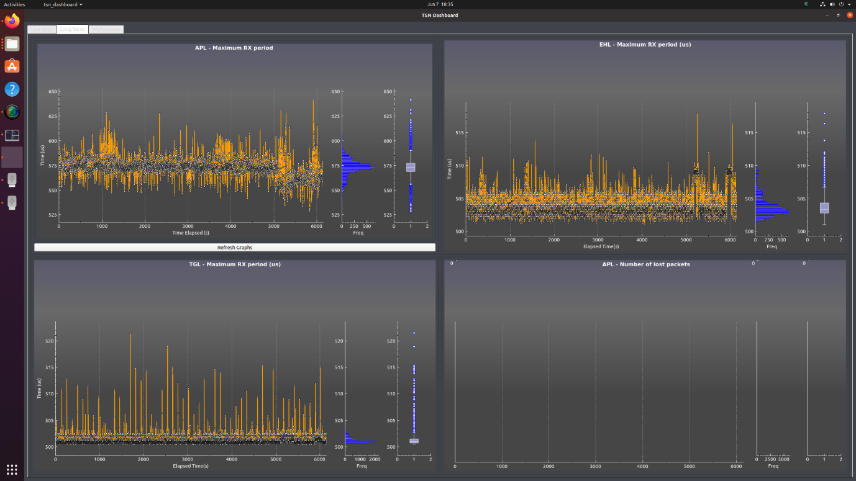Open the Files manager in dock
Viewport: 856px width, 481px height.
point(12,43)
